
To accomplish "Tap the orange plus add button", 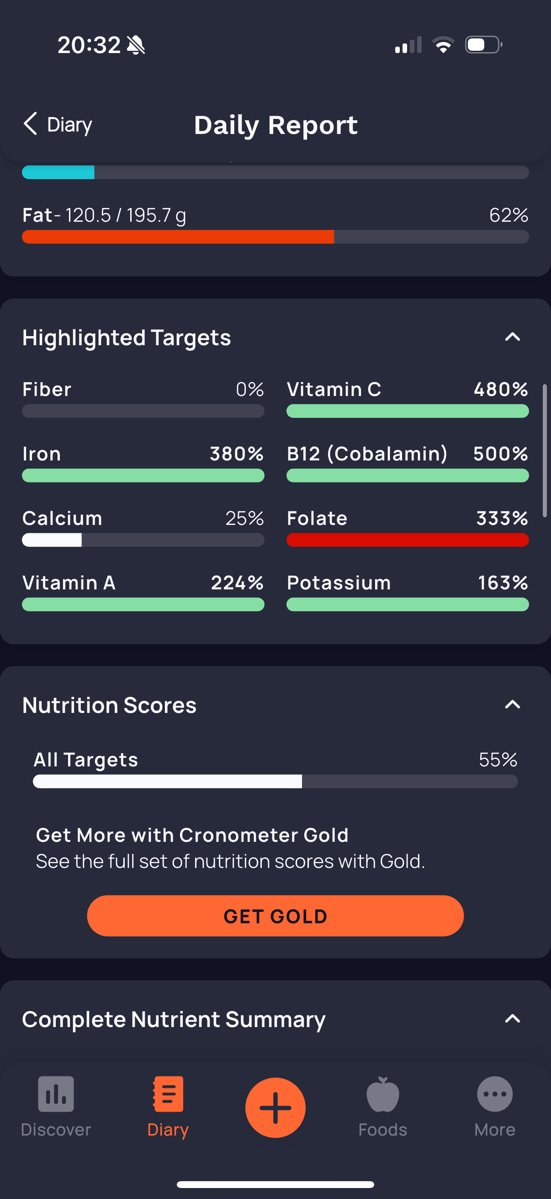I will [275, 1107].
